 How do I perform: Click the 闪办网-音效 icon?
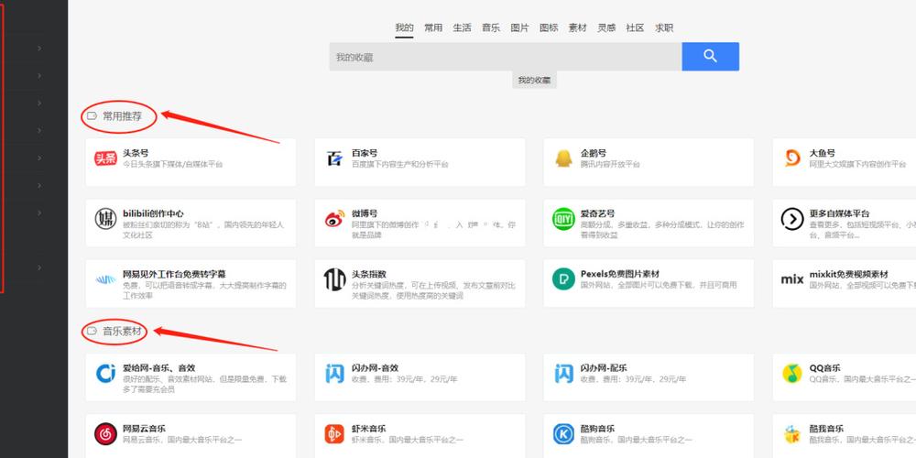334,374
